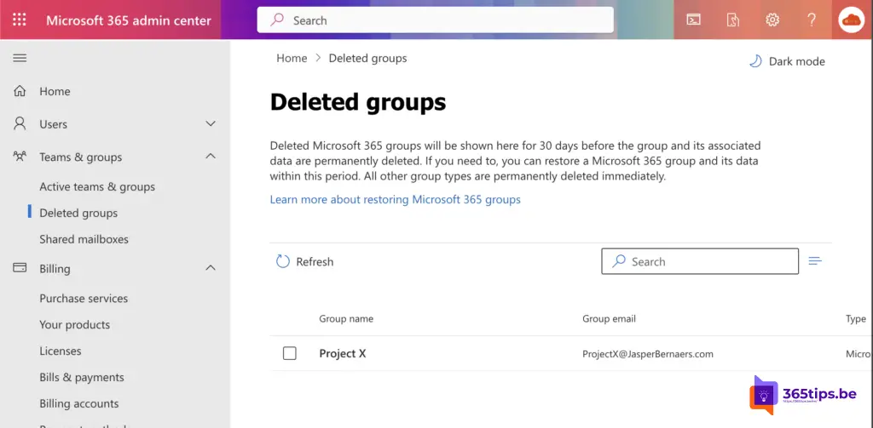The width and height of the screenshot is (873, 428).
Task: Open the settings gear icon
Action: coord(772,20)
